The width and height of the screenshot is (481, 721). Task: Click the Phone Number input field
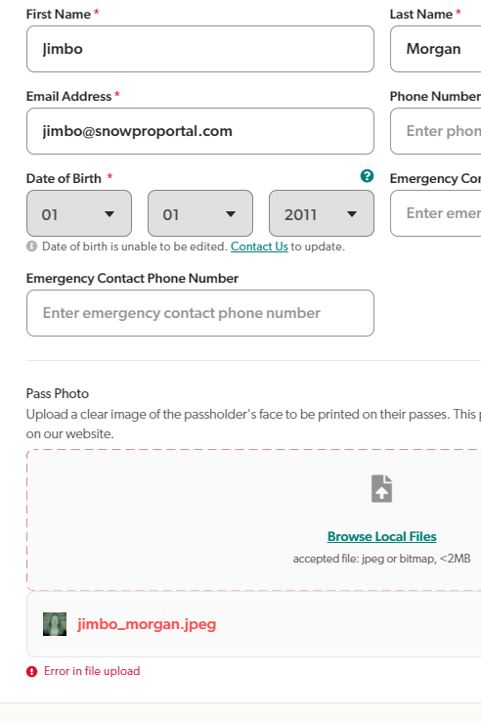point(435,131)
